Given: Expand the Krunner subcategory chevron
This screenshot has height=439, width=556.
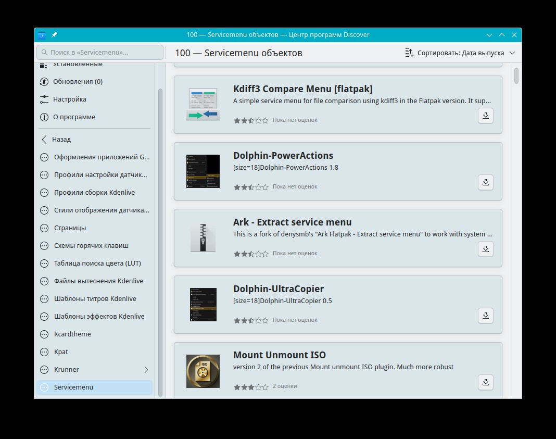Looking at the screenshot, I should 146,370.
